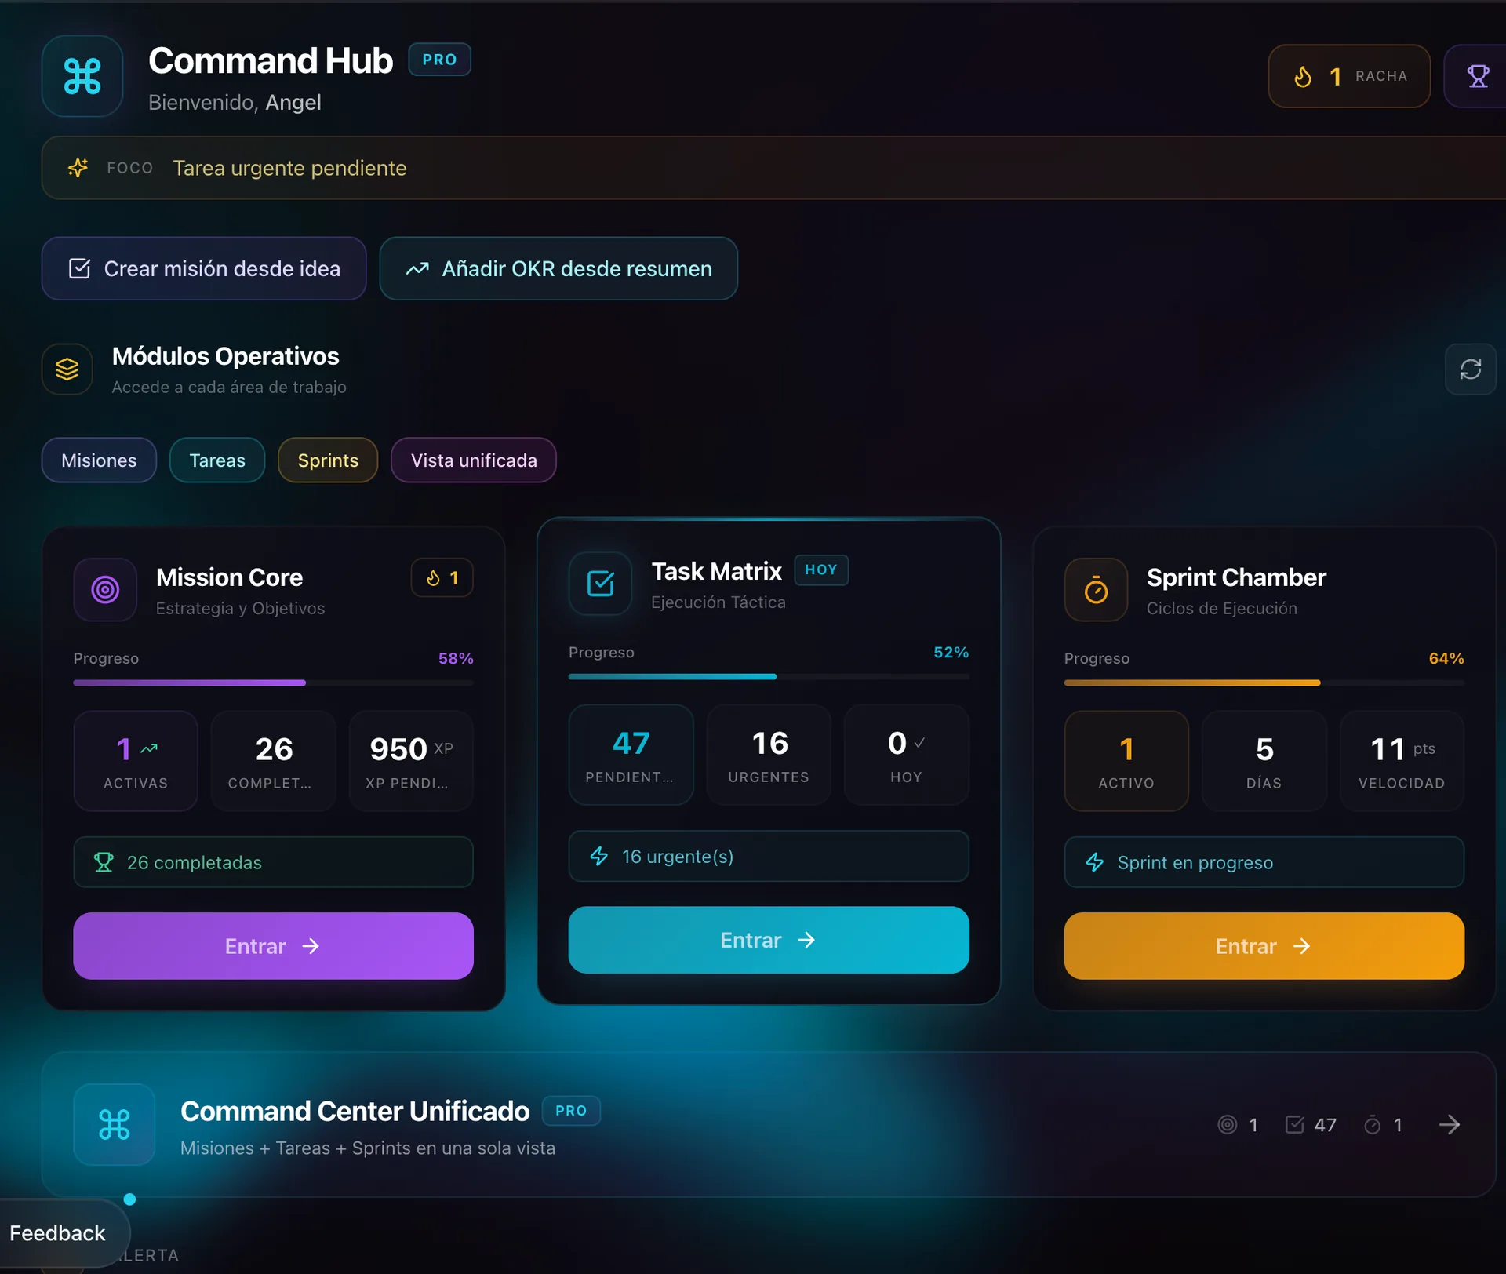Click Añadir OKR desde resumen button

coord(558,268)
